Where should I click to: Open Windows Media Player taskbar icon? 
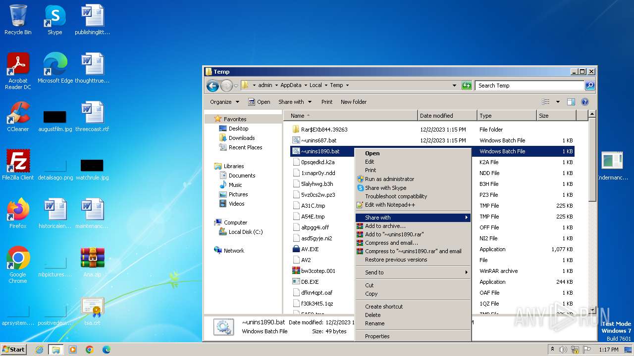click(72, 350)
